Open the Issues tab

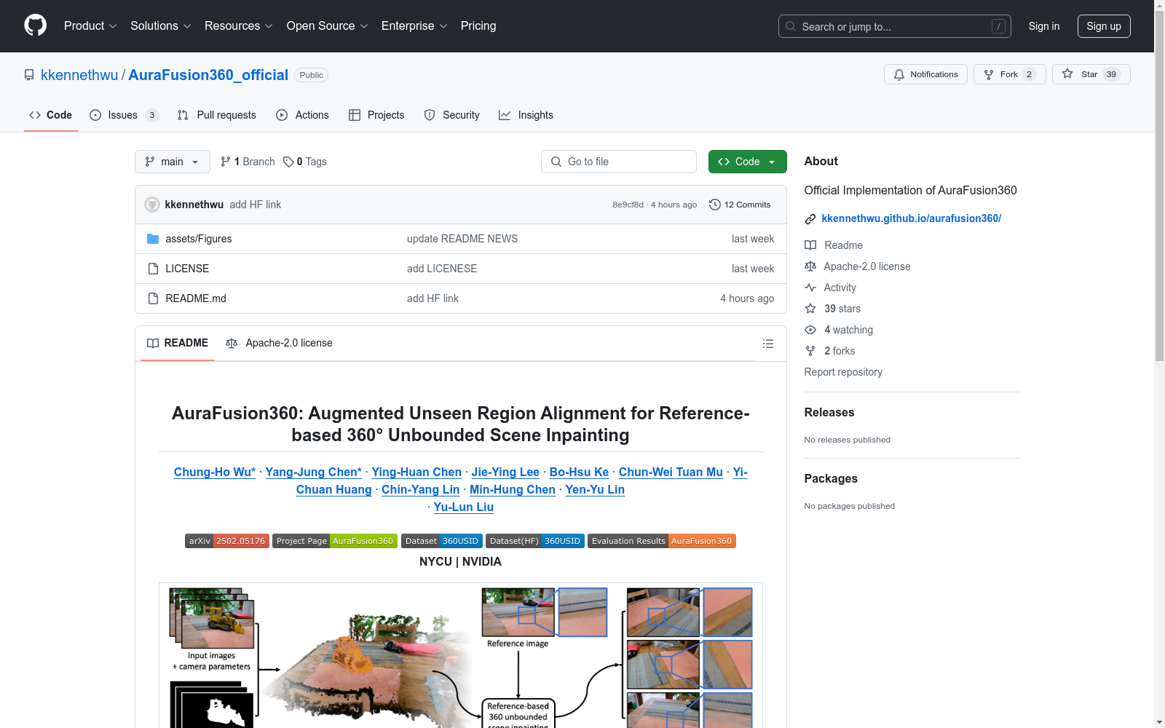click(x=124, y=115)
